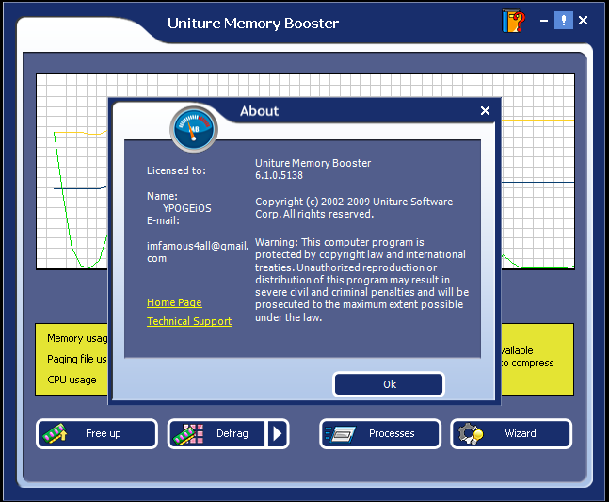Open the Home Page link
Viewport: 609px width, 502px height.
(174, 302)
